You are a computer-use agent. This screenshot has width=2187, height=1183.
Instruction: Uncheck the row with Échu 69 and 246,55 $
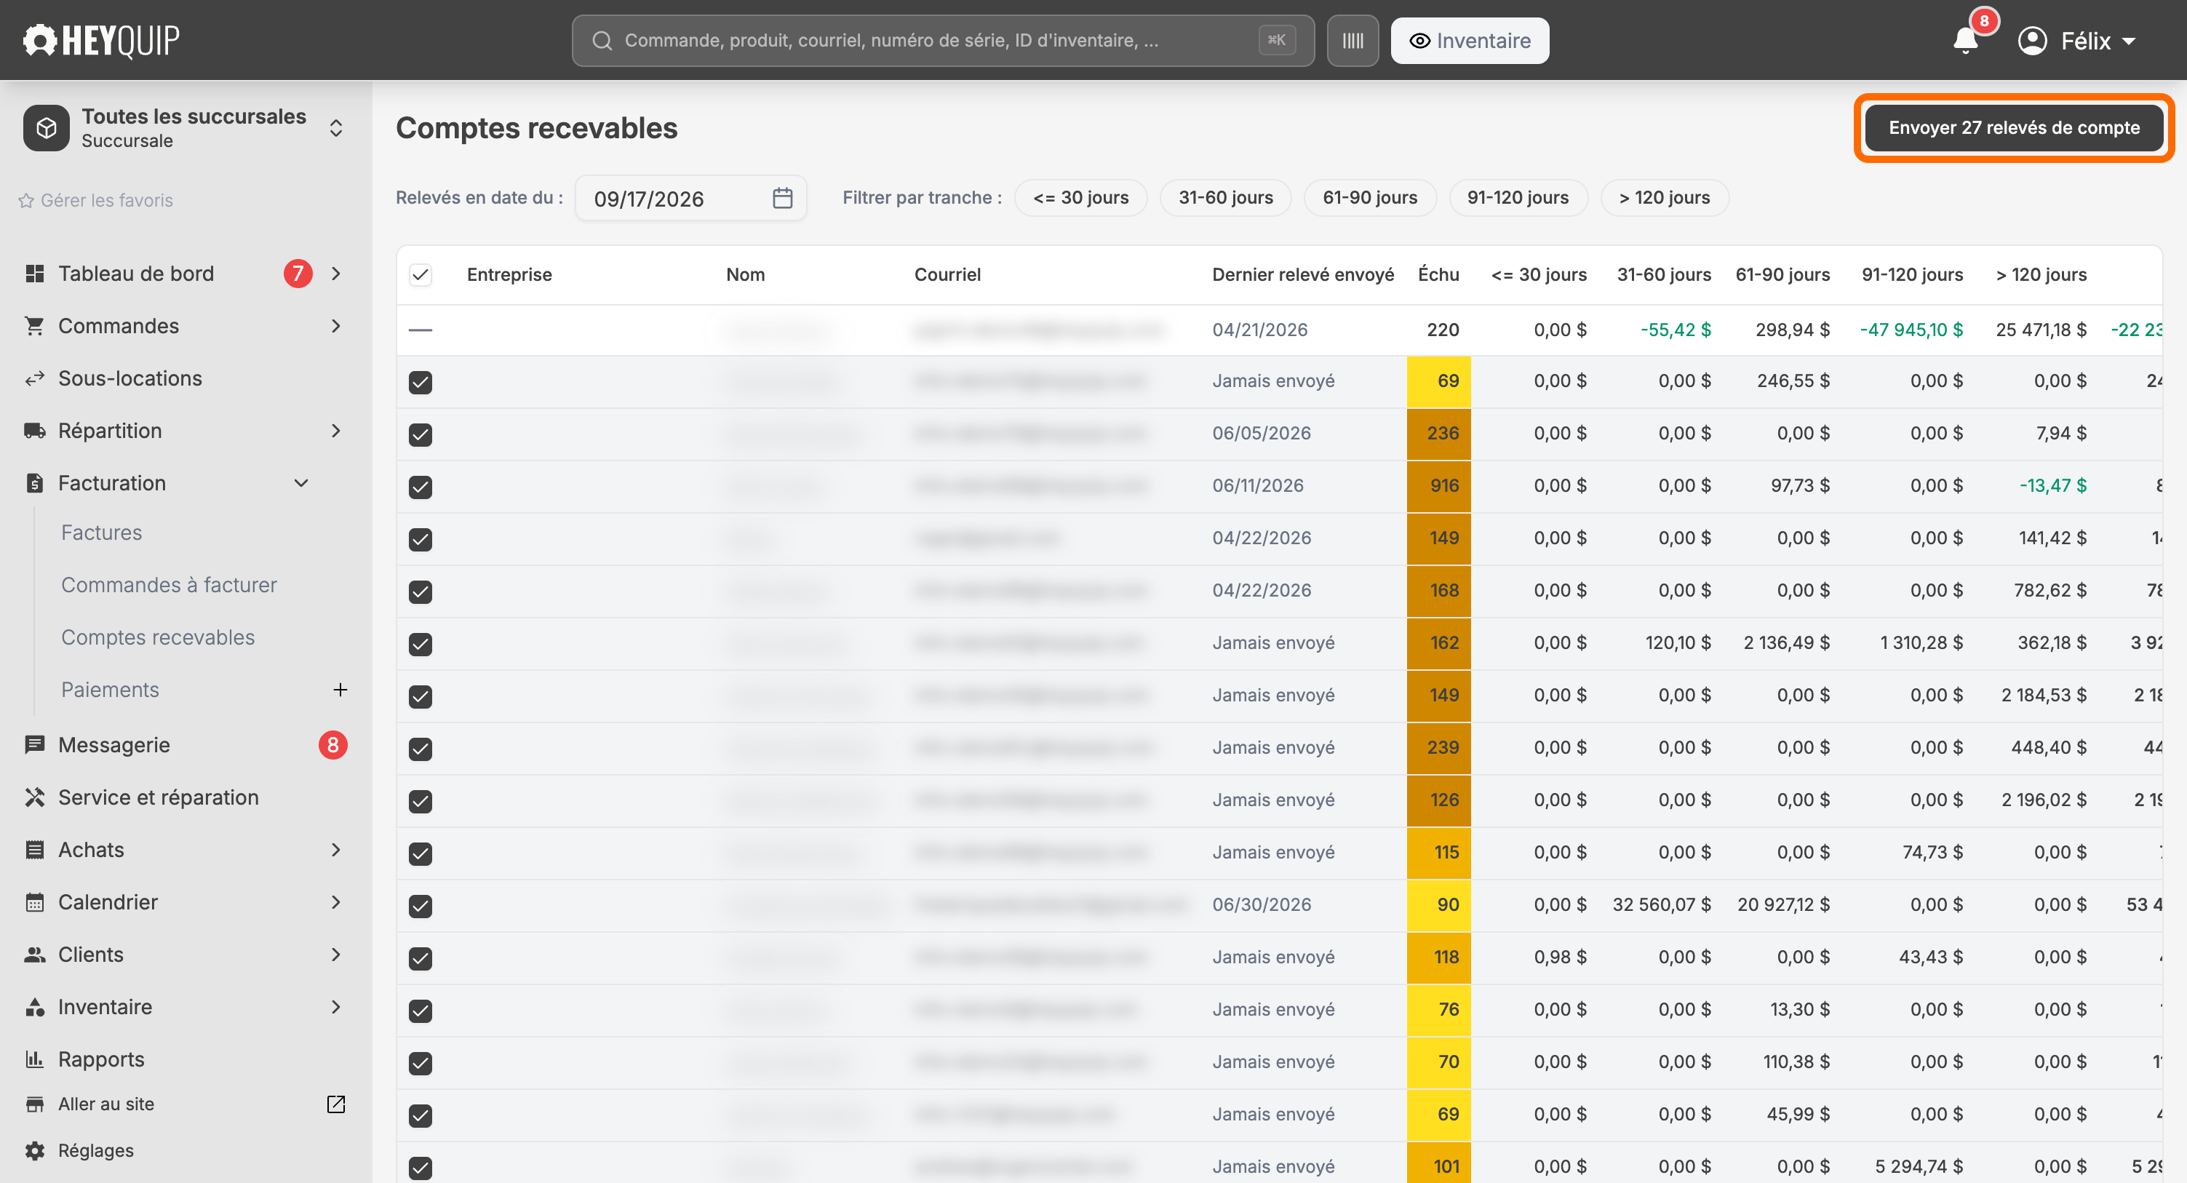pos(421,382)
